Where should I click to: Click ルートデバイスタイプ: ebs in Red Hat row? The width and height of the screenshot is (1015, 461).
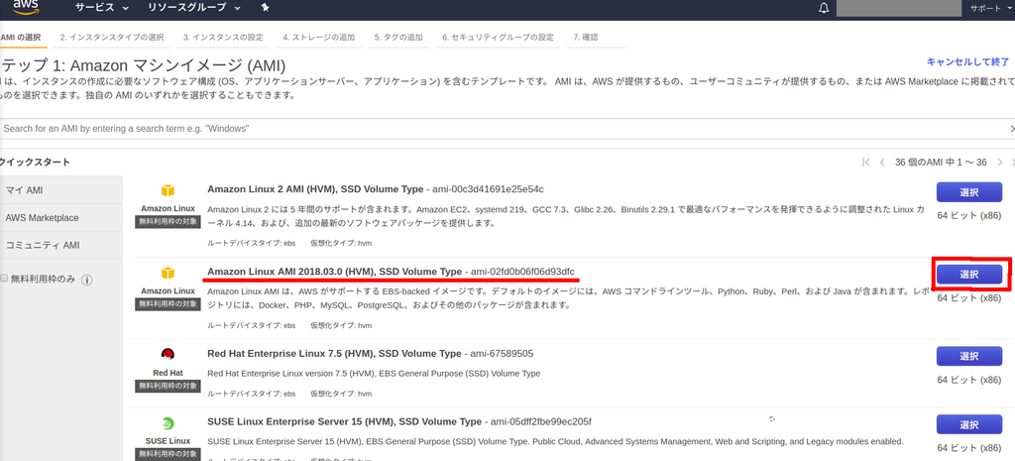251,393
